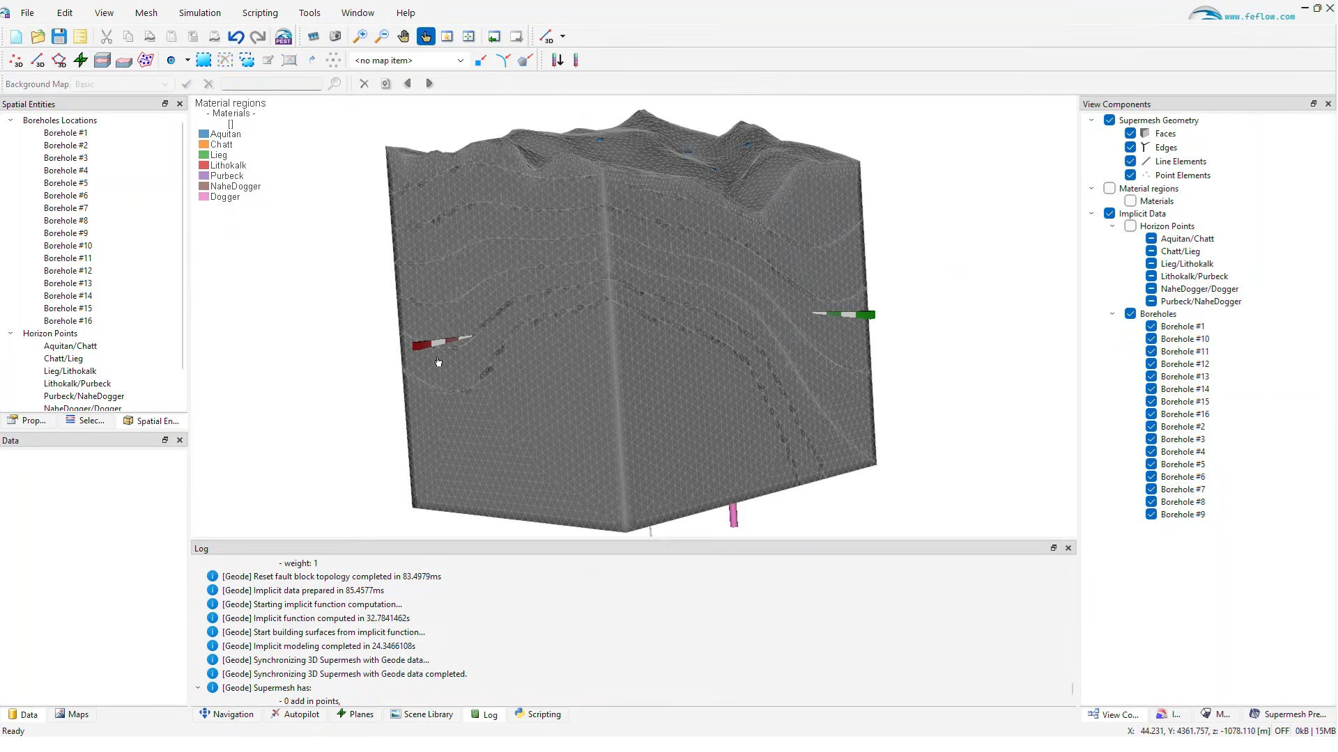The image size is (1338, 752).
Task: Take a snapshot with the camera icon
Action: [x=335, y=37]
